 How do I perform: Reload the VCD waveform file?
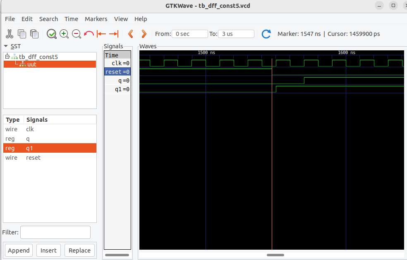pos(266,34)
